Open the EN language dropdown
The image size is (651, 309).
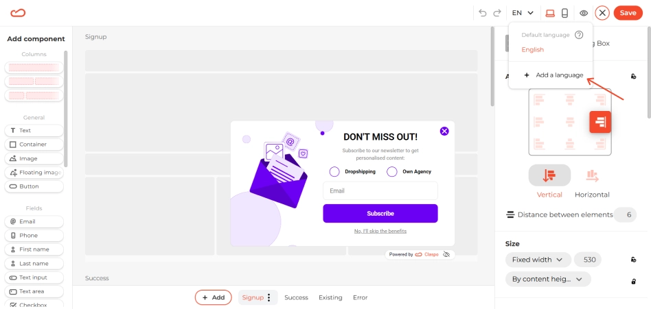523,13
